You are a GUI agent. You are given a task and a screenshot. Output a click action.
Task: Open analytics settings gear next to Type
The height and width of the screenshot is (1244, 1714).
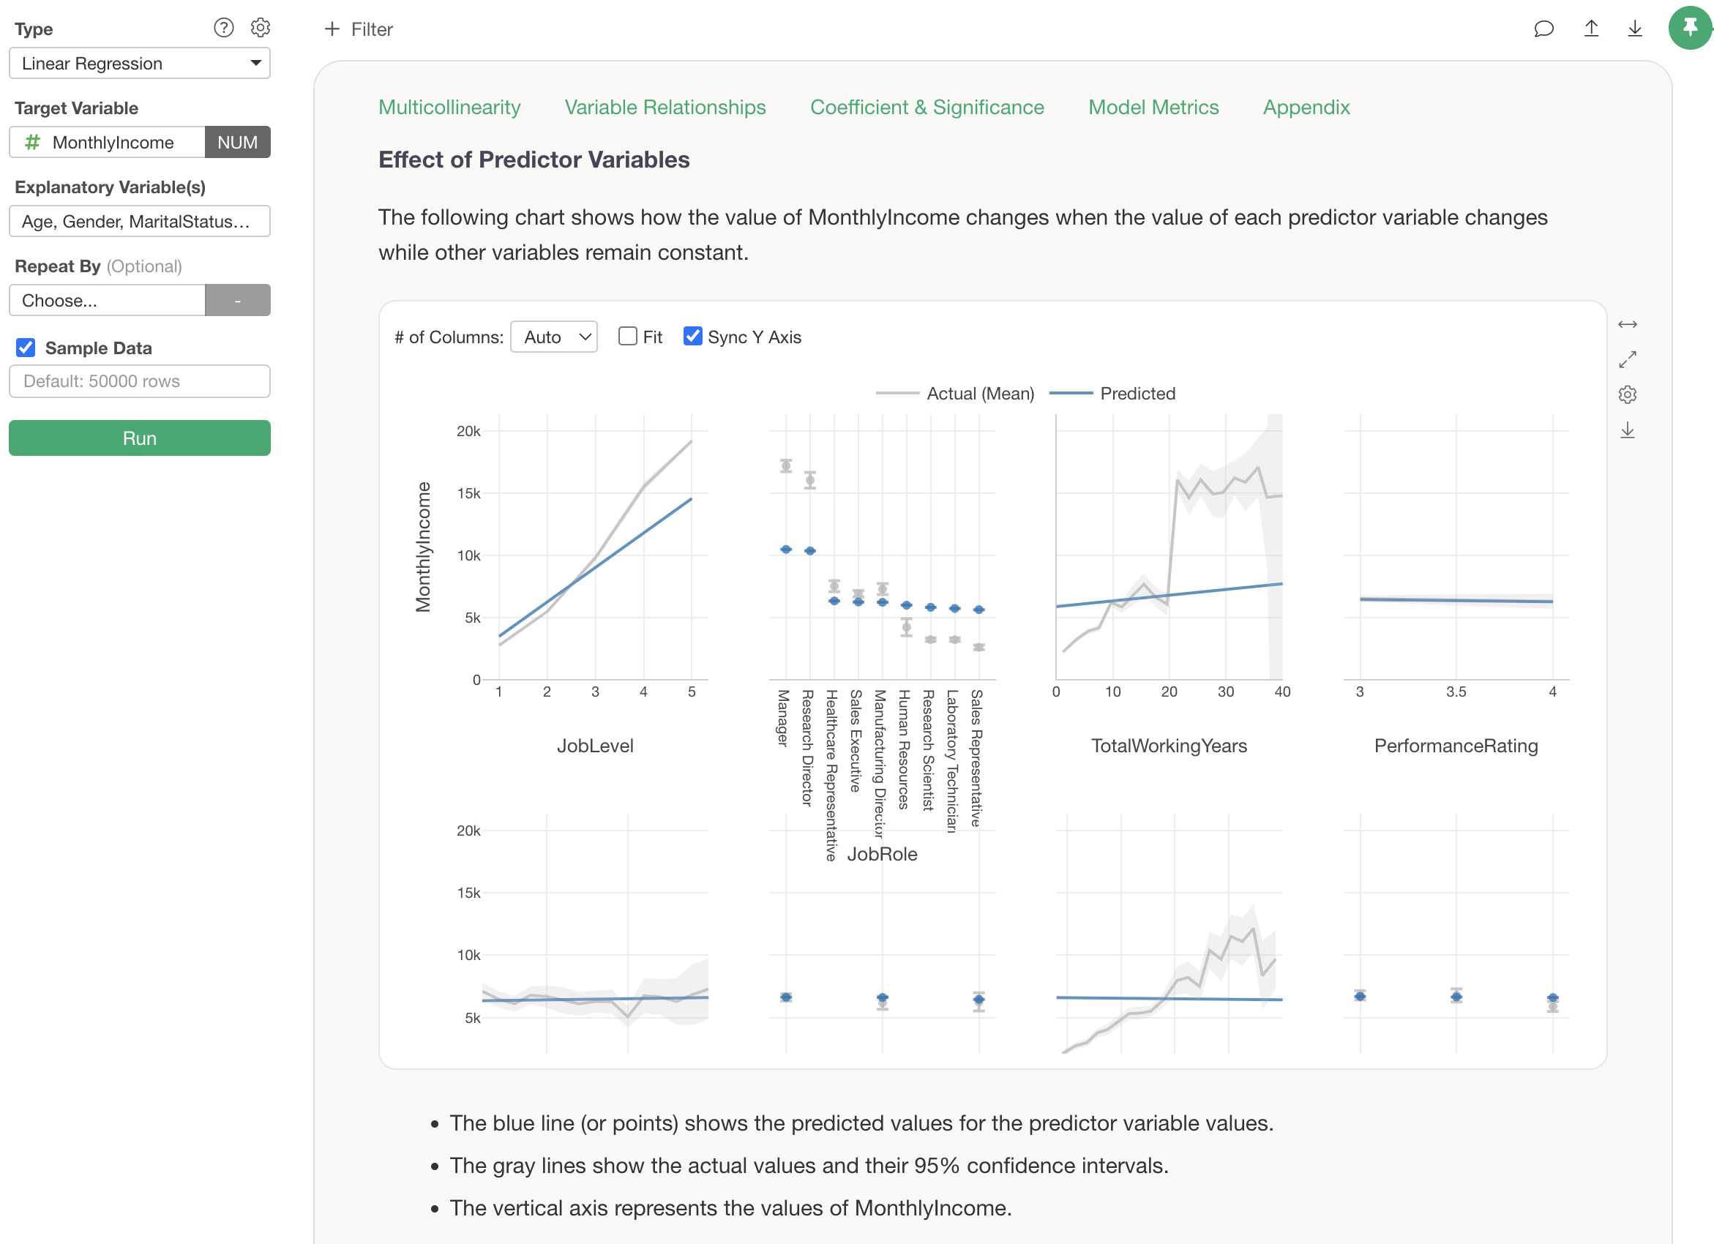(x=260, y=28)
